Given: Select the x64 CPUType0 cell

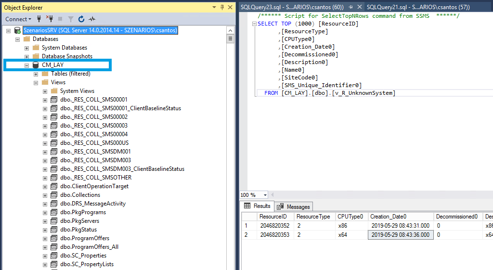Looking at the screenshot, I should [x=343, y=235].
